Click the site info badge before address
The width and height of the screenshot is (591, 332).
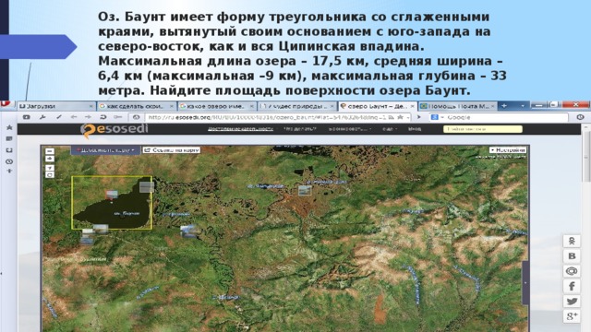137,117
